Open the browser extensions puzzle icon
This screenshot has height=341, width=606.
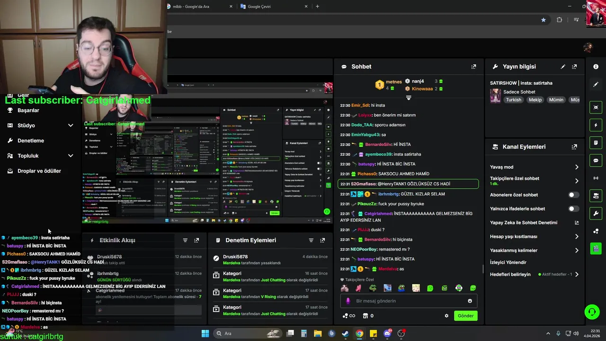click(560, 20)
